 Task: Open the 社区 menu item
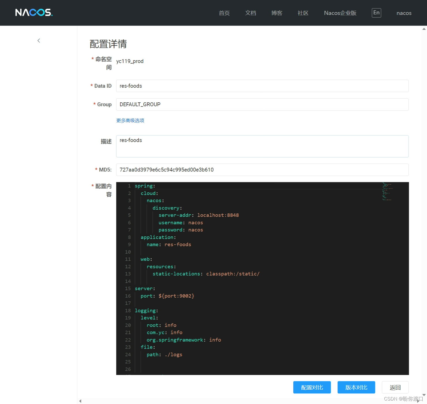[303, 13]
